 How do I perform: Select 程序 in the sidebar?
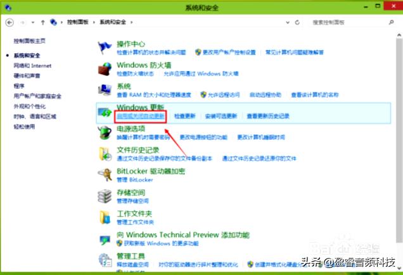click(x=19, y=86)
